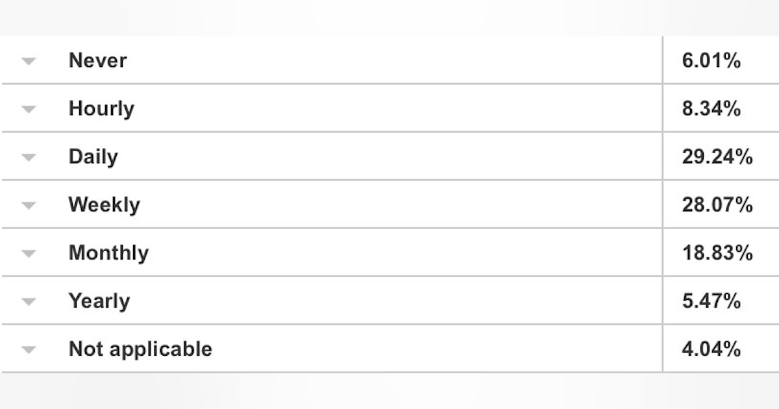Image resolution: width=779 pixels, height=409 pixels.
Task: Expand the arrow beside Yearly
Action: point(28,302)
